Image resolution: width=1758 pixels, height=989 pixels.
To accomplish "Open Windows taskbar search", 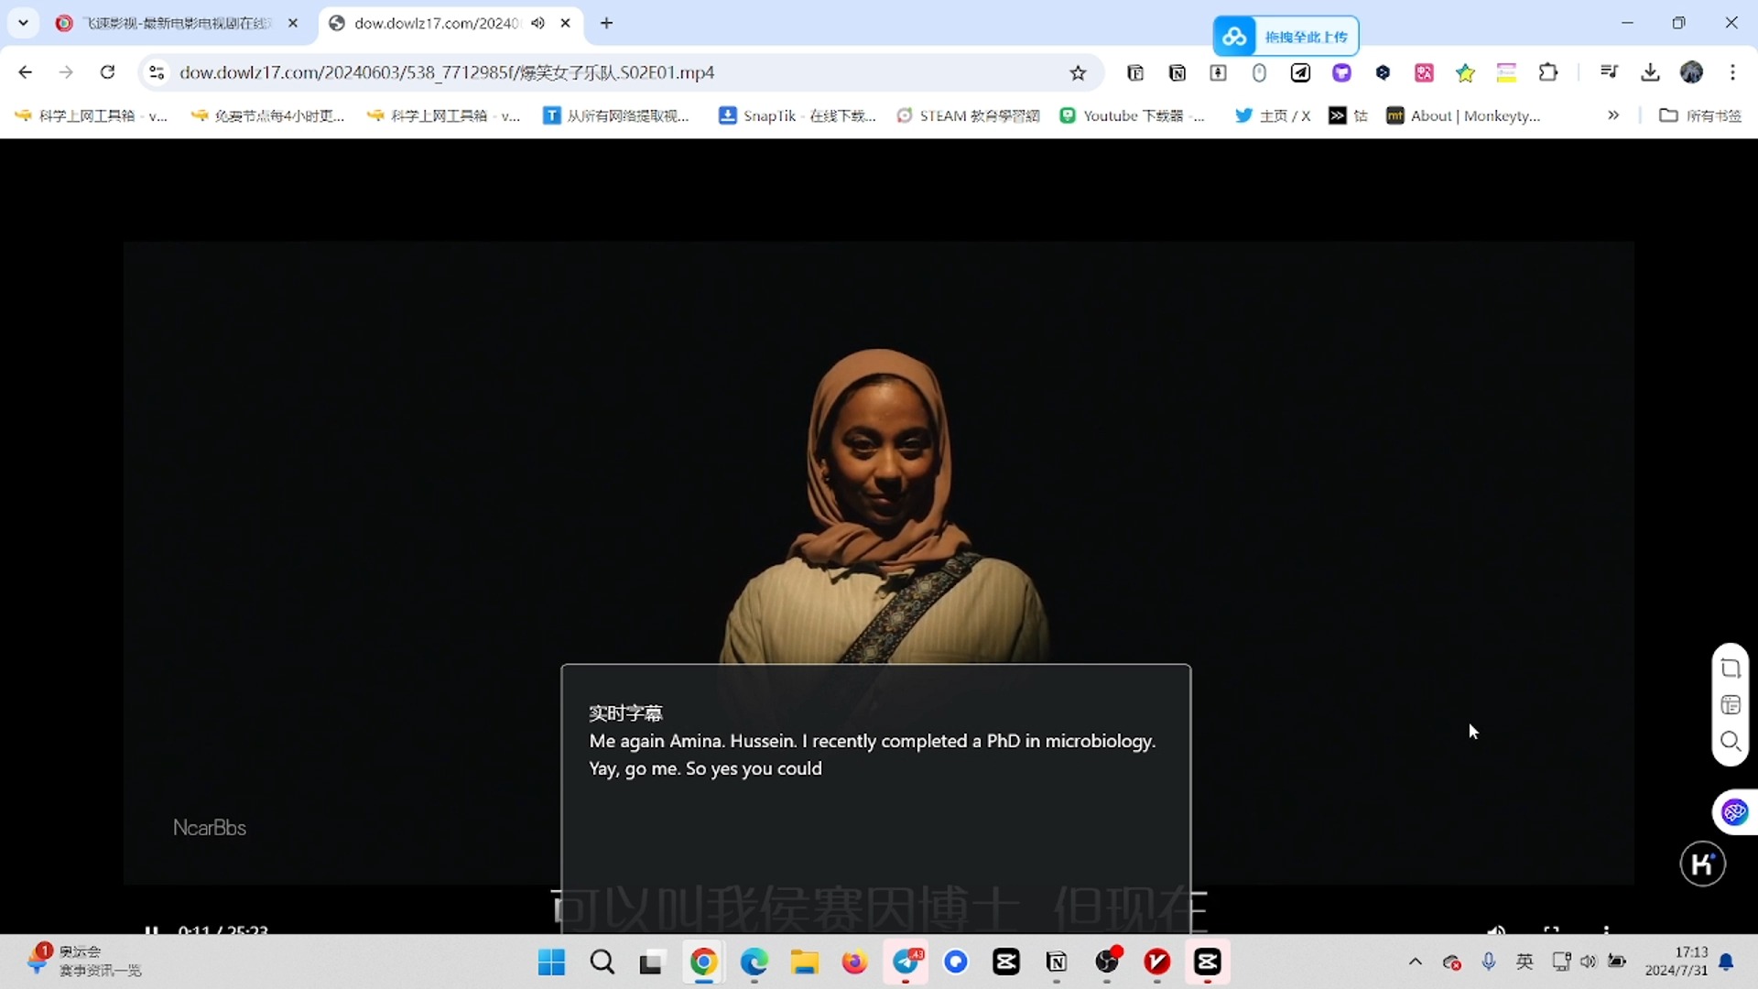I will tap(602, 962).
